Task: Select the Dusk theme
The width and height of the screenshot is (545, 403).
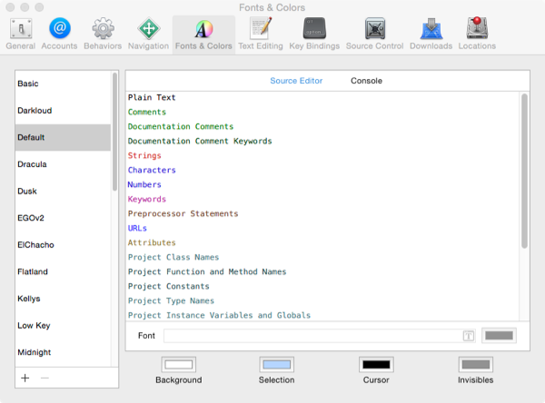Action: pyautogui.click(x=63, y=192)
